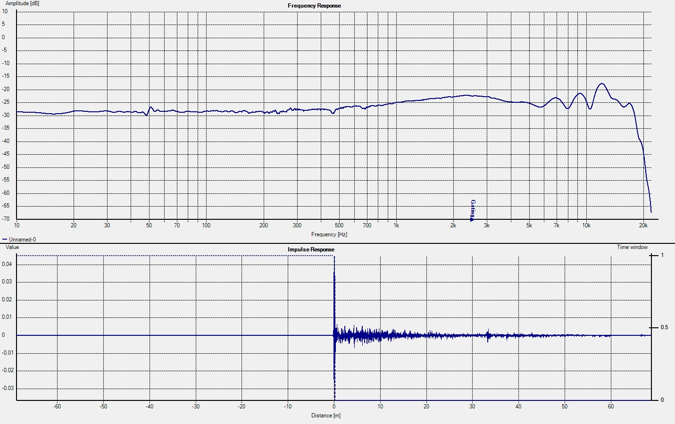Image resolution: width=675 pixels, height=424 pixels.
Task: Click the 300 frequency tick label
Action: 297,225
